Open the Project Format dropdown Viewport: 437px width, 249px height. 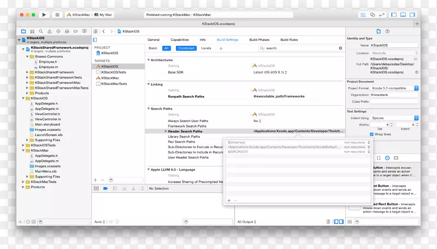coord(394,88)
